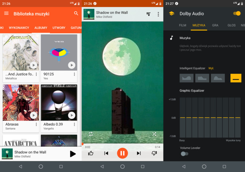Open the Antarctica album cover
245x172 pixels.
[x=21, y=141]
